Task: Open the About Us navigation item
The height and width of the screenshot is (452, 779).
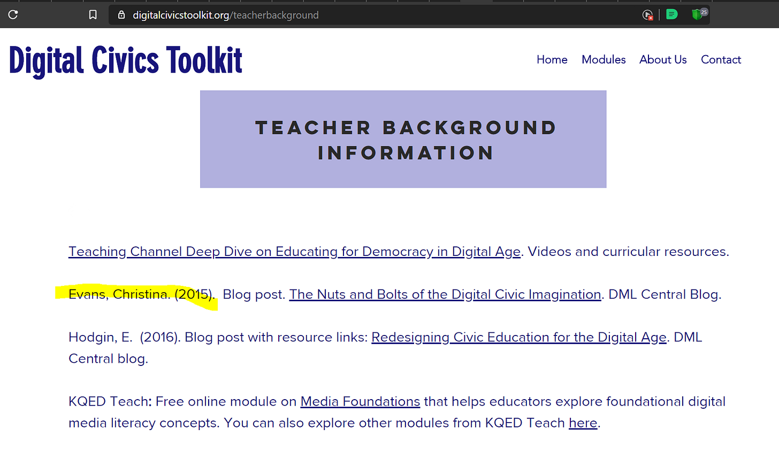Action: pos(663,60)
